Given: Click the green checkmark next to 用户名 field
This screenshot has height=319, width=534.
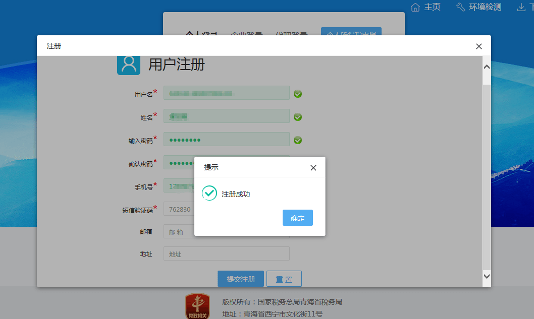Looking at the screenshot, I should 297,93.
